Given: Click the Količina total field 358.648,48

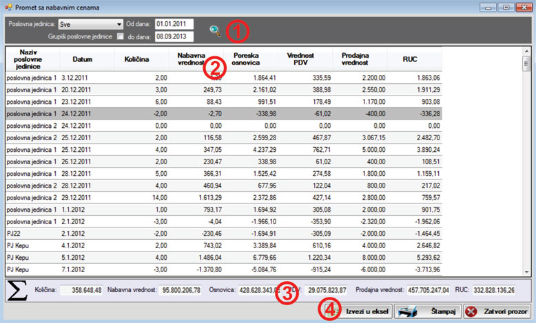Looking at the screenshot, I should tap(81, 290).
